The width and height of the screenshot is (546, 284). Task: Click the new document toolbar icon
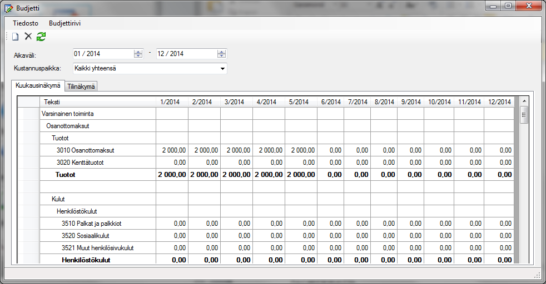point(16,37)
